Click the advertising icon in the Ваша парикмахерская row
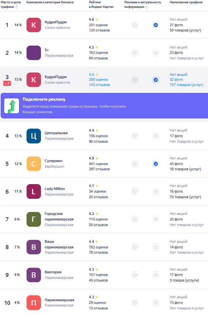The width and height of the screenshot is (208, 315). 135,247
